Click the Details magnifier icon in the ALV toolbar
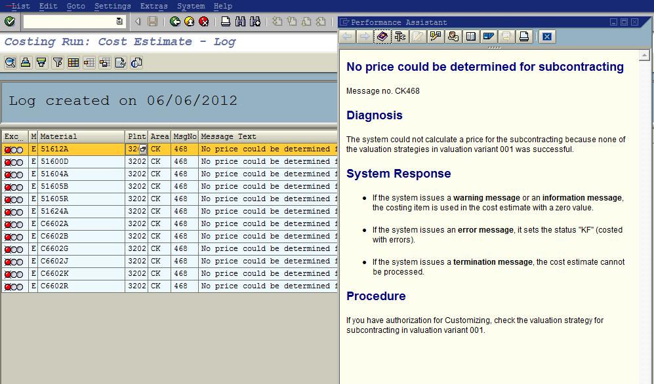The width and height of the screenshot is (654, 384). click(10, 62)
